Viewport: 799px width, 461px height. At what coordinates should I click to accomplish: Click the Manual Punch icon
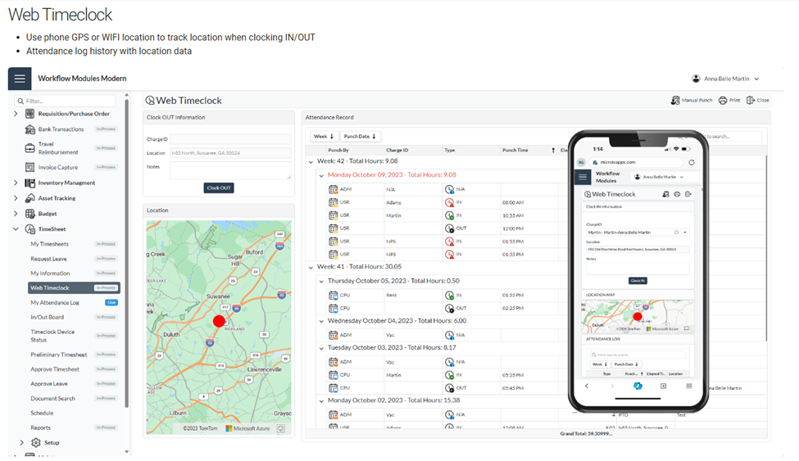(x=675, y=101)
